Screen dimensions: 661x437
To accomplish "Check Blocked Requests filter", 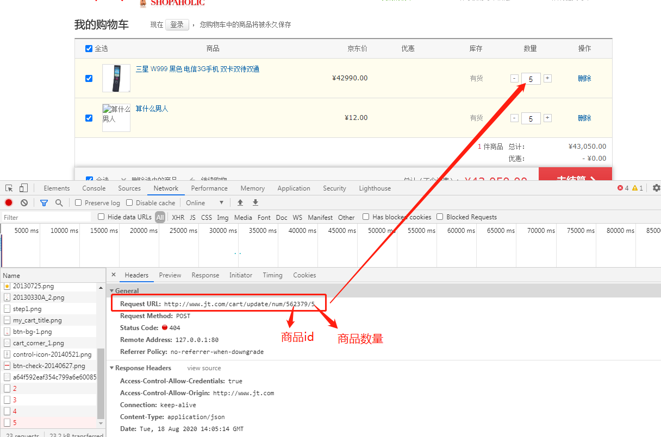I will (x=440, y=217).
